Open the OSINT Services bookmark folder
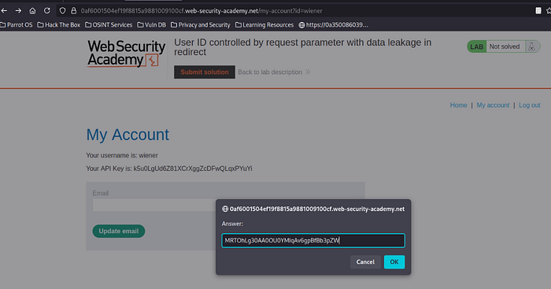 [x=109, y=25]
